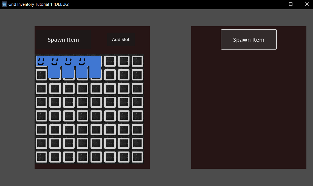
Task: Pick up the blue smiley-face item
Action: pos(69,67)
